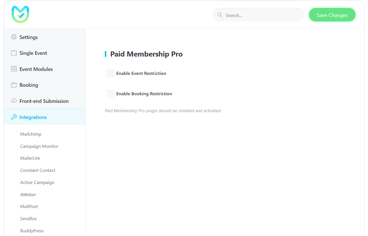The image size is (368, 236).
Task: Go to Event Modules section
Action: coord(45,69)
